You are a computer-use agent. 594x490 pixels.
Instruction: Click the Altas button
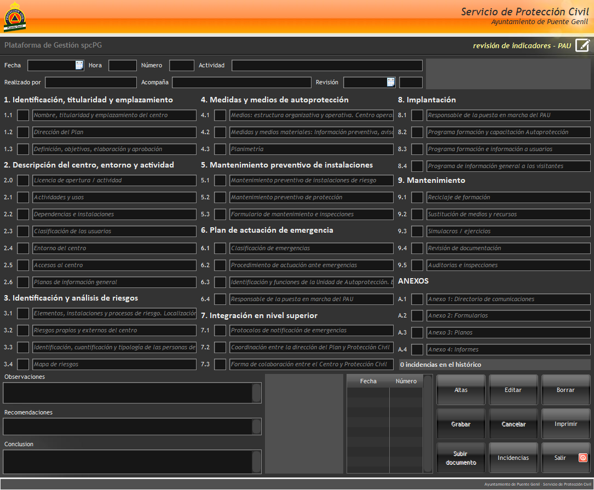click(x=460, y=390)
